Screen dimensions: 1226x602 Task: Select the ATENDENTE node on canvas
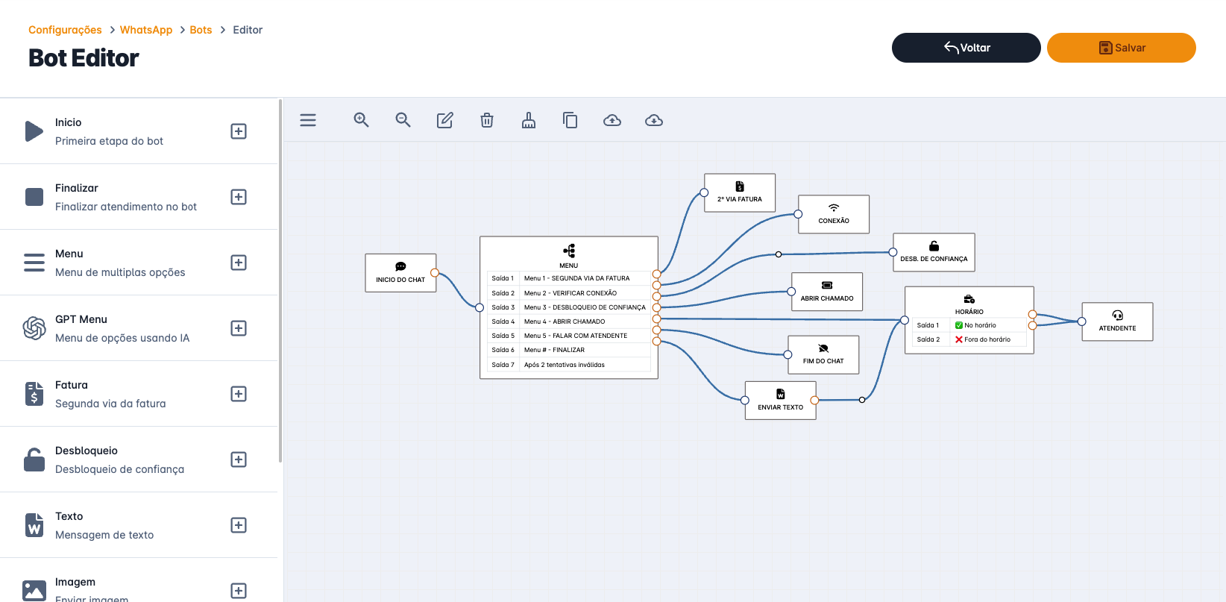coord(1117,322)
